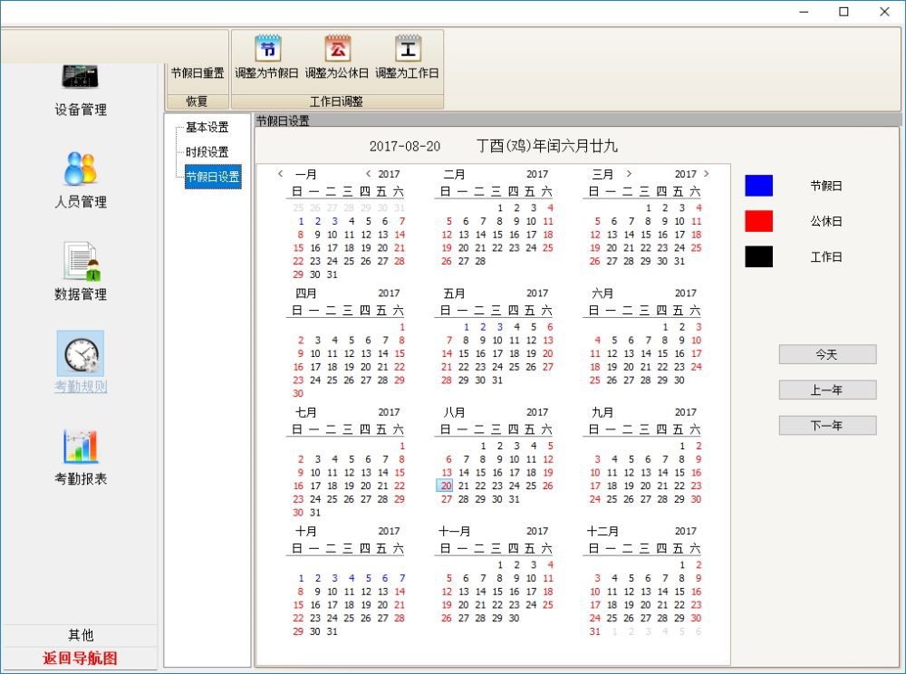Click the 下一年 button

[x=827, y=426]
